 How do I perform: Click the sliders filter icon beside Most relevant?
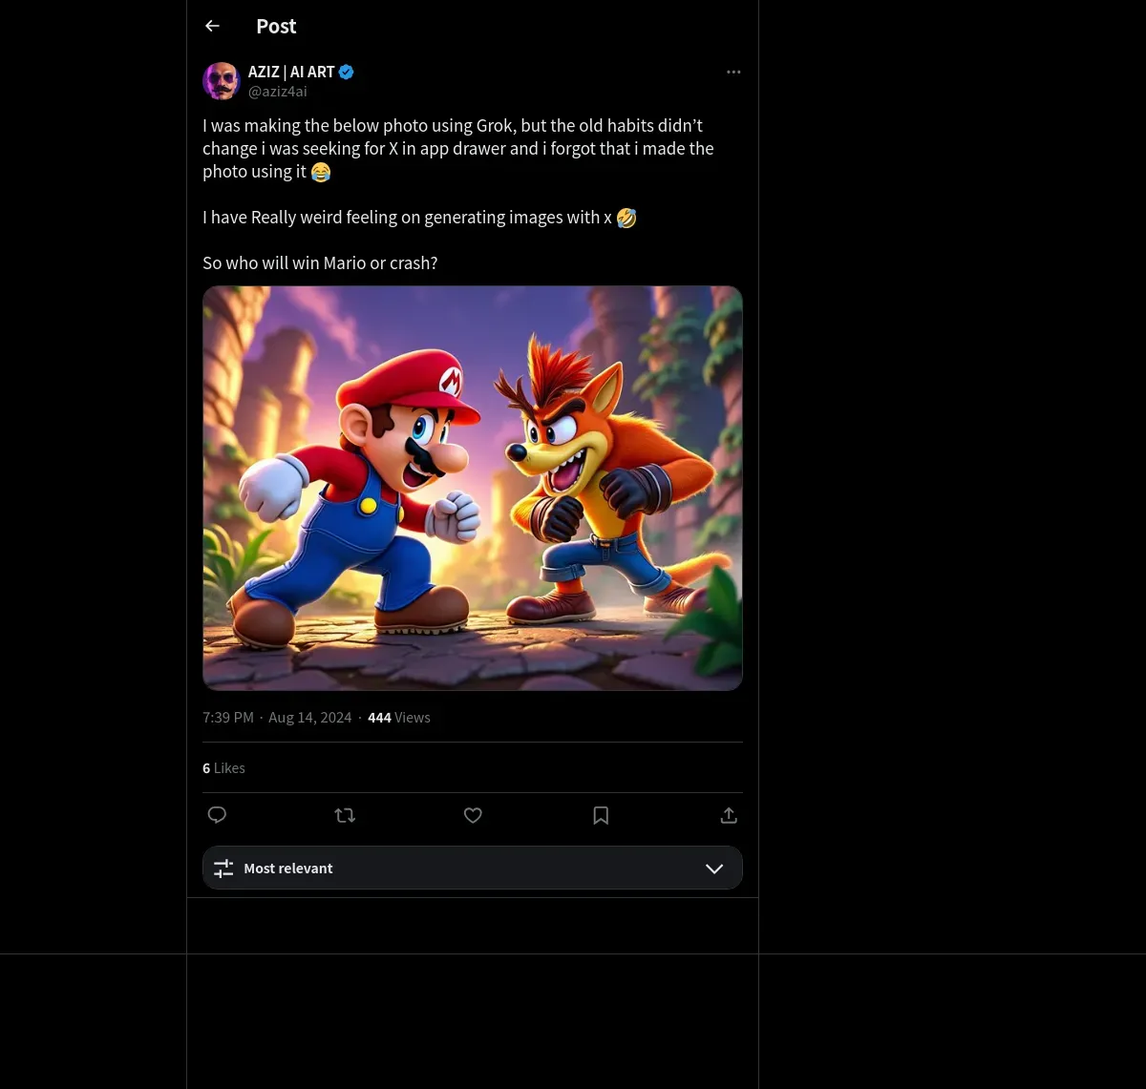(x=223, y=869)
